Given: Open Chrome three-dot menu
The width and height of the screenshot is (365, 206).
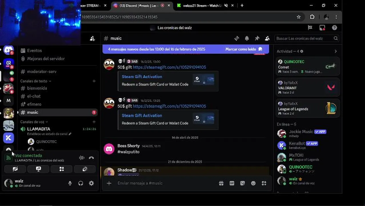Looking at the screenshot, I should click(337, 17).
